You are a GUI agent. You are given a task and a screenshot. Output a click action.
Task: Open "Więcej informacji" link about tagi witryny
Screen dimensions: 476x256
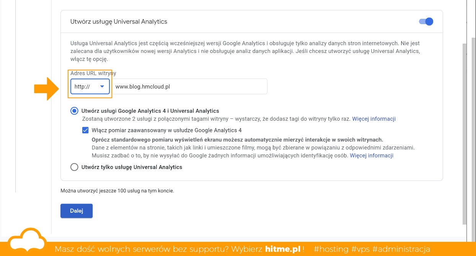point(374,119)
